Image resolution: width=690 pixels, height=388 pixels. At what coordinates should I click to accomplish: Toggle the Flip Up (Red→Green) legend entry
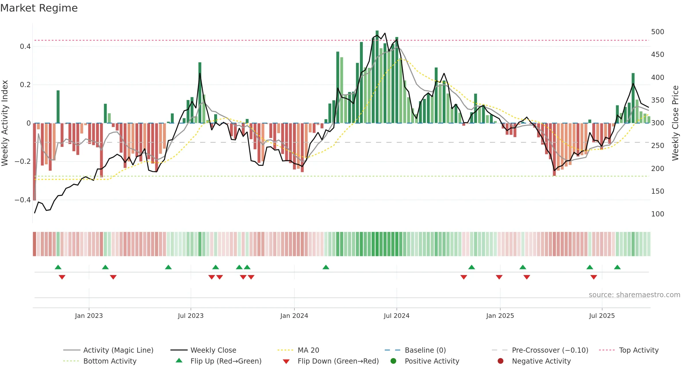218,361
